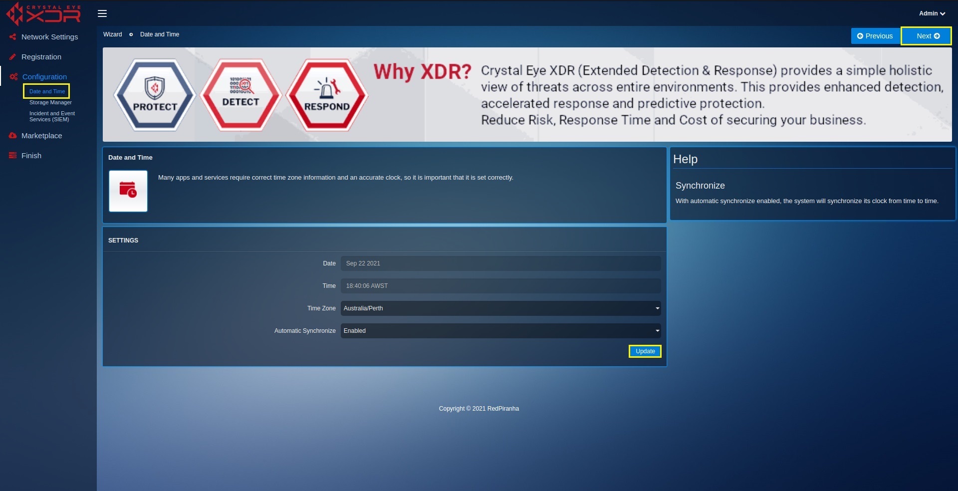Go to Finish step
The image size is (958, 491).
pos(31,156)
